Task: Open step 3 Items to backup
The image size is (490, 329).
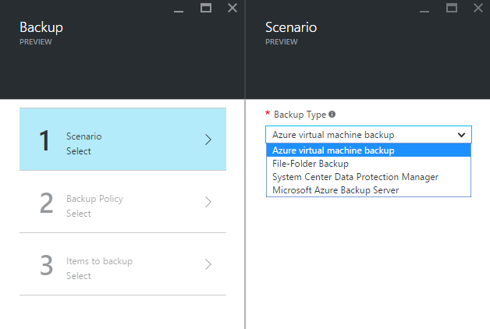Action: pyautogui.click(x=123, y=264)
